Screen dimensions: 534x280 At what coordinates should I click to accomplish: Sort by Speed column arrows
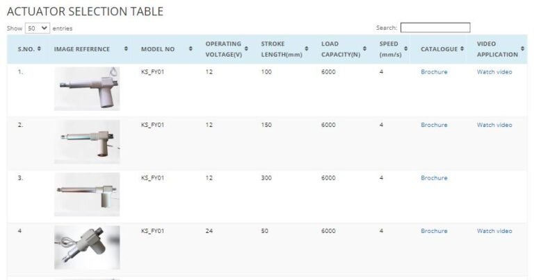(405, 49)
